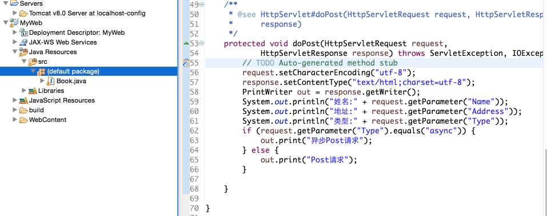547x216 pixels.
Task: Click the JAX-WS Web Services icon
Action: (23, 42)
